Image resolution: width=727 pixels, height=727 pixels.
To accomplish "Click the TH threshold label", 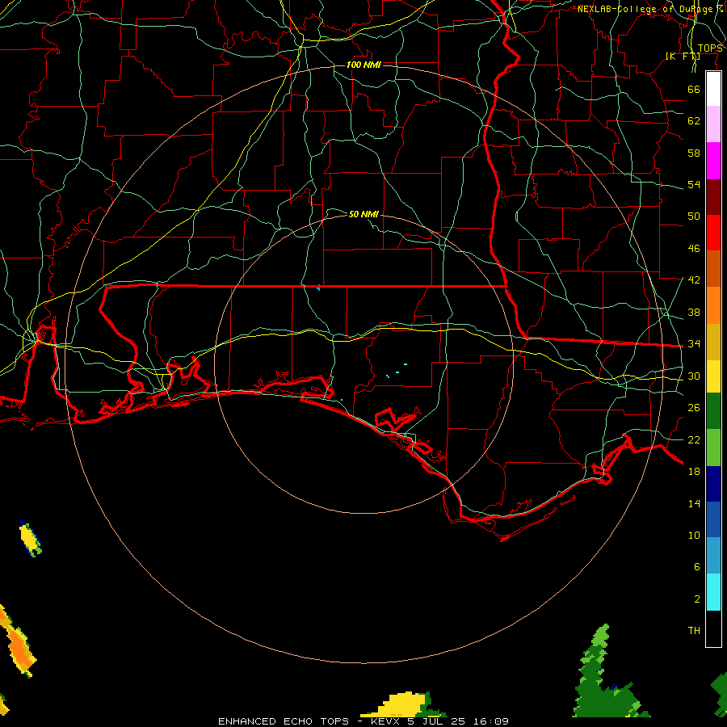I will tap(694, 631).
